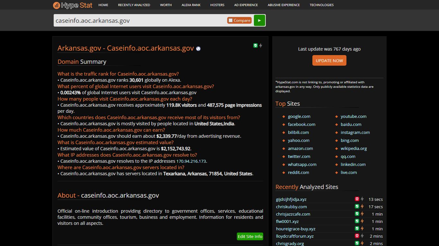Click green shield icon beside page title
The height and width of the screenshot is (246, 439).
click(255, 45)
